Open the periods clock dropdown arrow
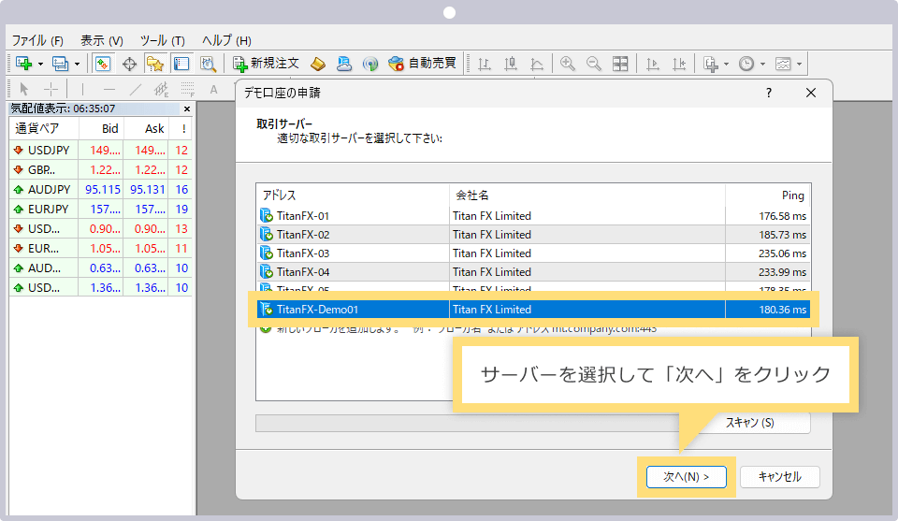Viewport: 898px width, 521px height. (x=763, y=65)
